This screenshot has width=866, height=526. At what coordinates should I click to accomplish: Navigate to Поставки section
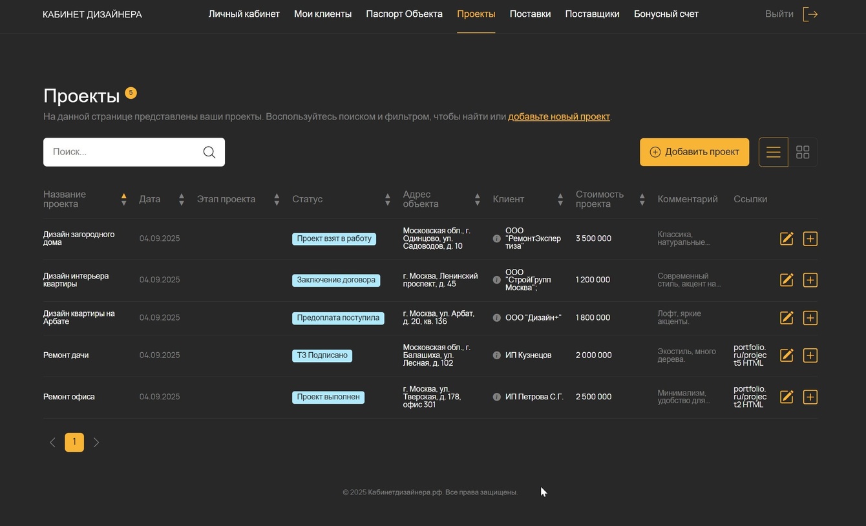coord(531,14)
